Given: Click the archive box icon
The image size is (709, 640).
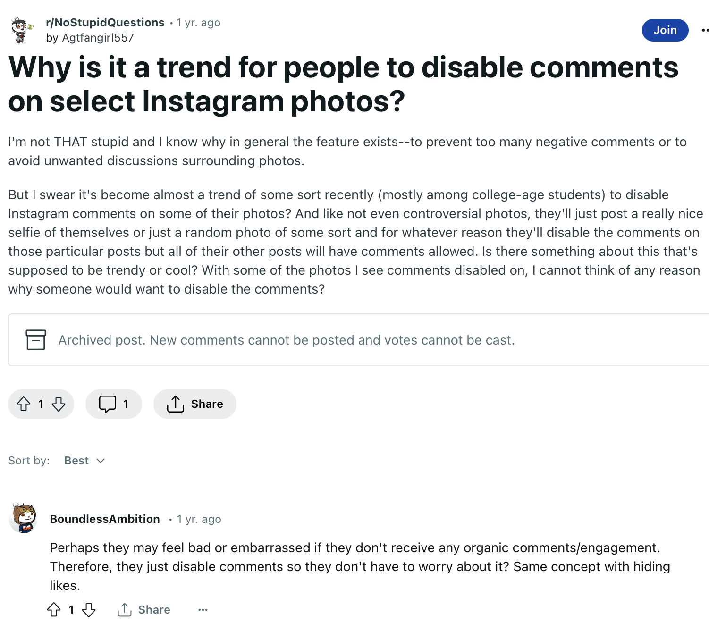Looking at the screenshot, I should click(36, 340).
